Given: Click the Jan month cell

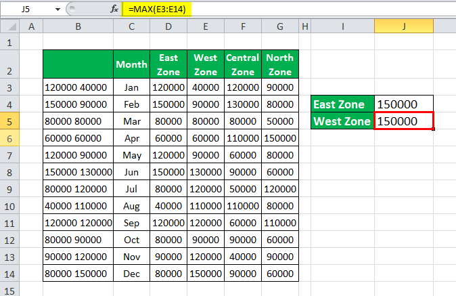Looking at the screenshot, I should pos(131,87).
